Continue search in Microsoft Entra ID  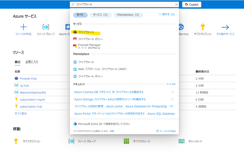click(102, 124)
